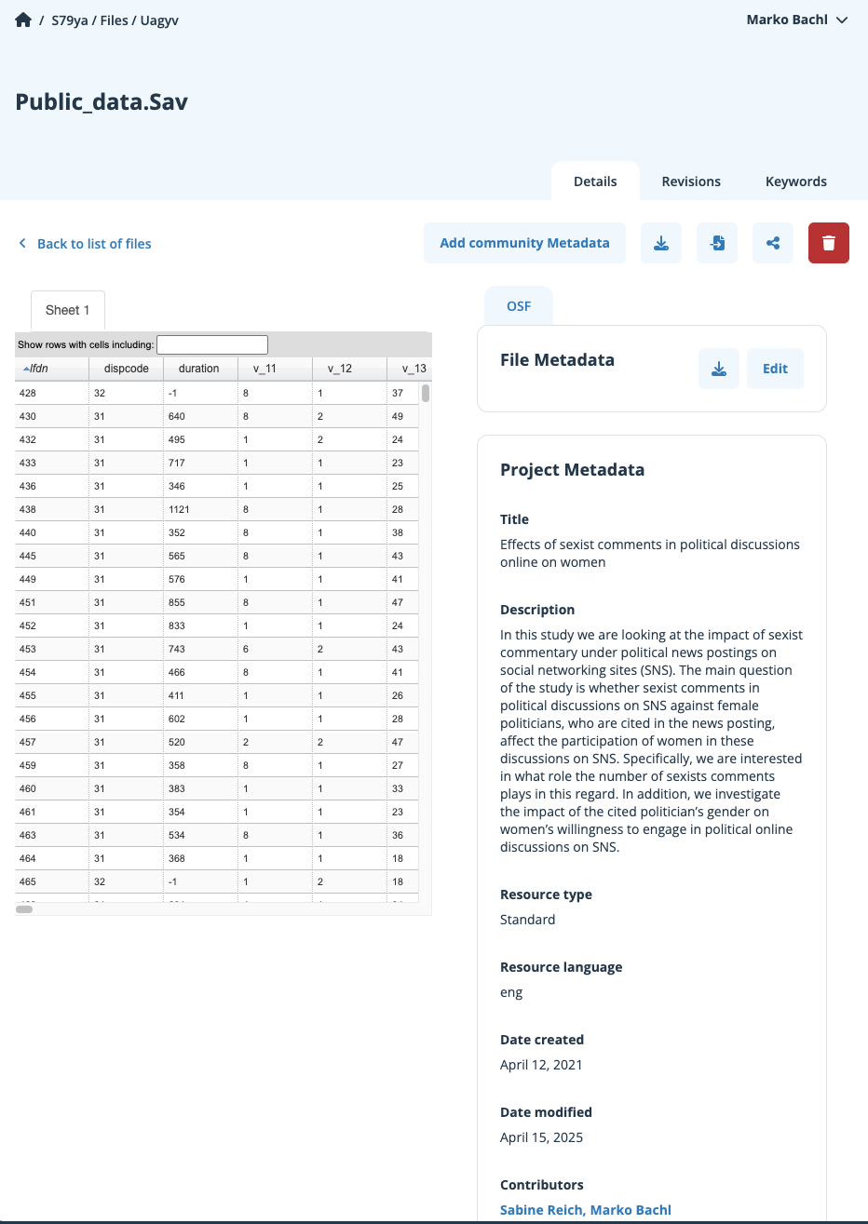Select the OSF metadata tab
This screenshot has width=868, height=1224.
[519, 306]
